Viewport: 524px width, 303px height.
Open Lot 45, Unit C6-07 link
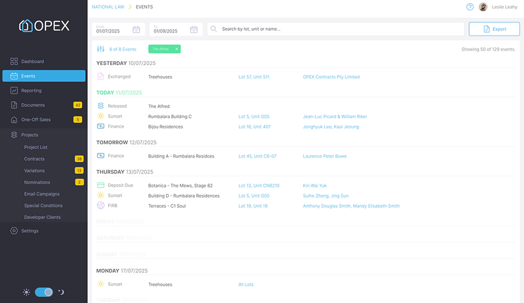pyautogui.click(x=257, y=156)
